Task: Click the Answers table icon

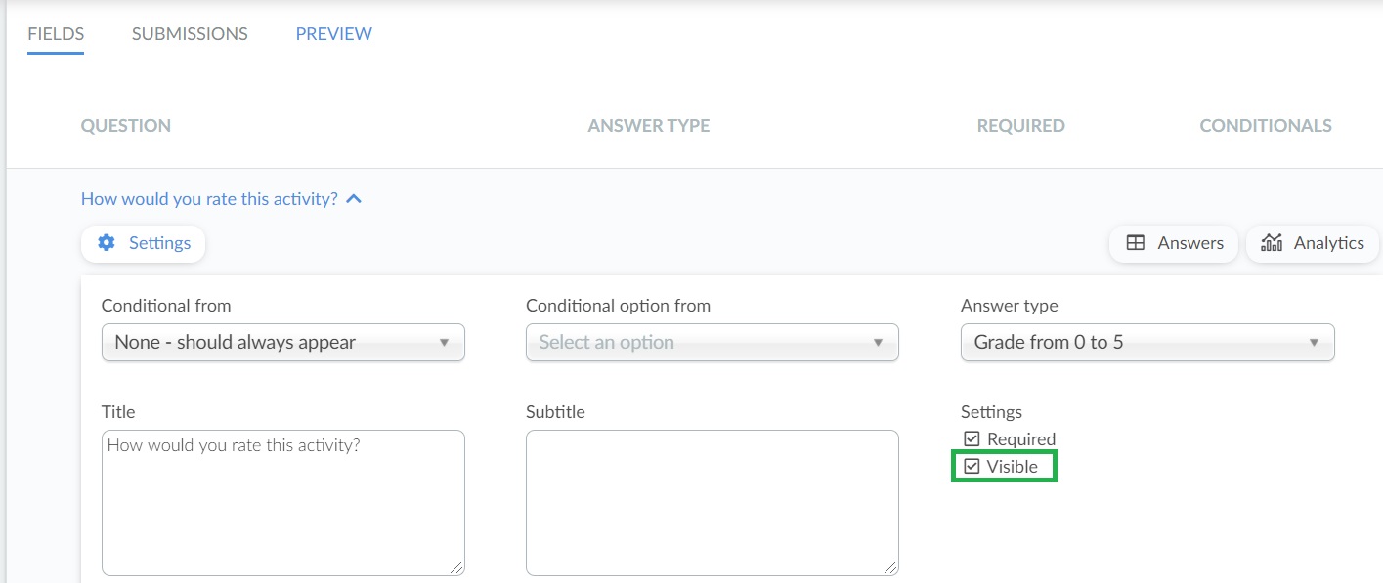Action: [x=1136, y=243]
